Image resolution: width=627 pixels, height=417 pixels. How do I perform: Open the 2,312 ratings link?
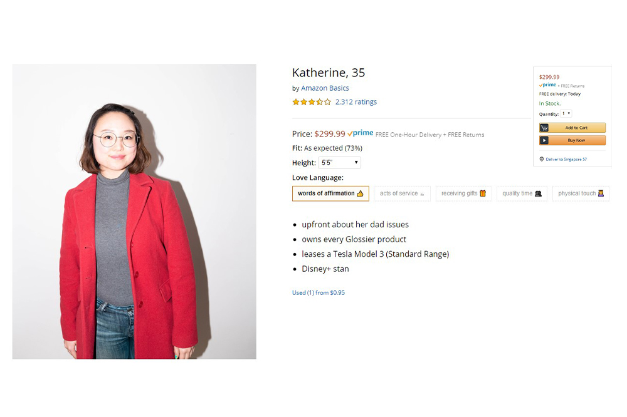[356, 102]
